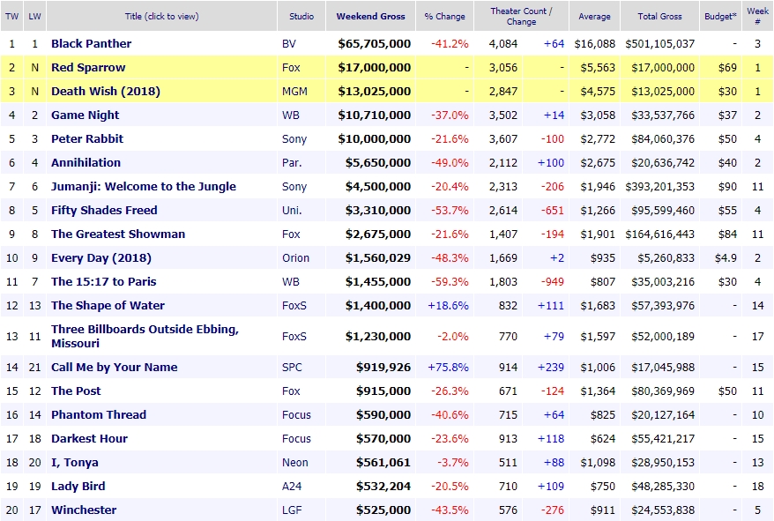View the Darkest Hour movie page
This screenshot has width=774, height=521.
89,438
